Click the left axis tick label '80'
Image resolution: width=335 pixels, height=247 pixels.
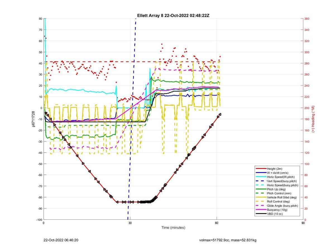coord(40,19)
